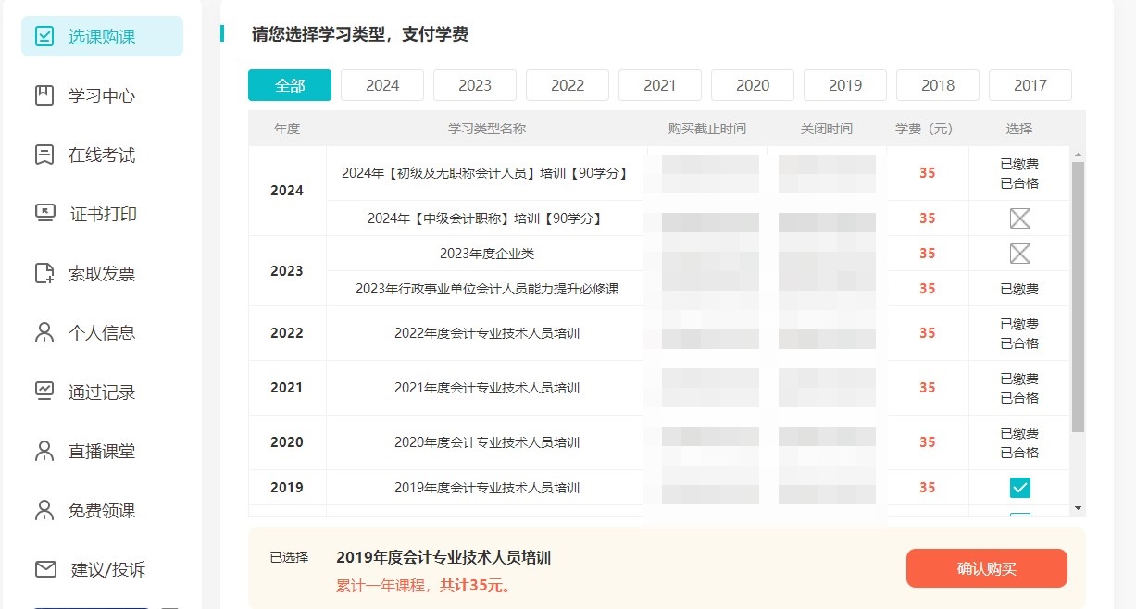Click the 在线考试 exam icon
Image resolution: width=1136 pixels, height=609 pixels.
click(x=44, y=155)
